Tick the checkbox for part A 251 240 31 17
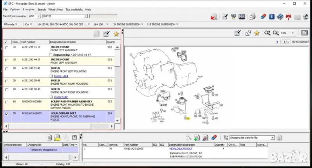312x168 pixels. click(x=6, y=47)
